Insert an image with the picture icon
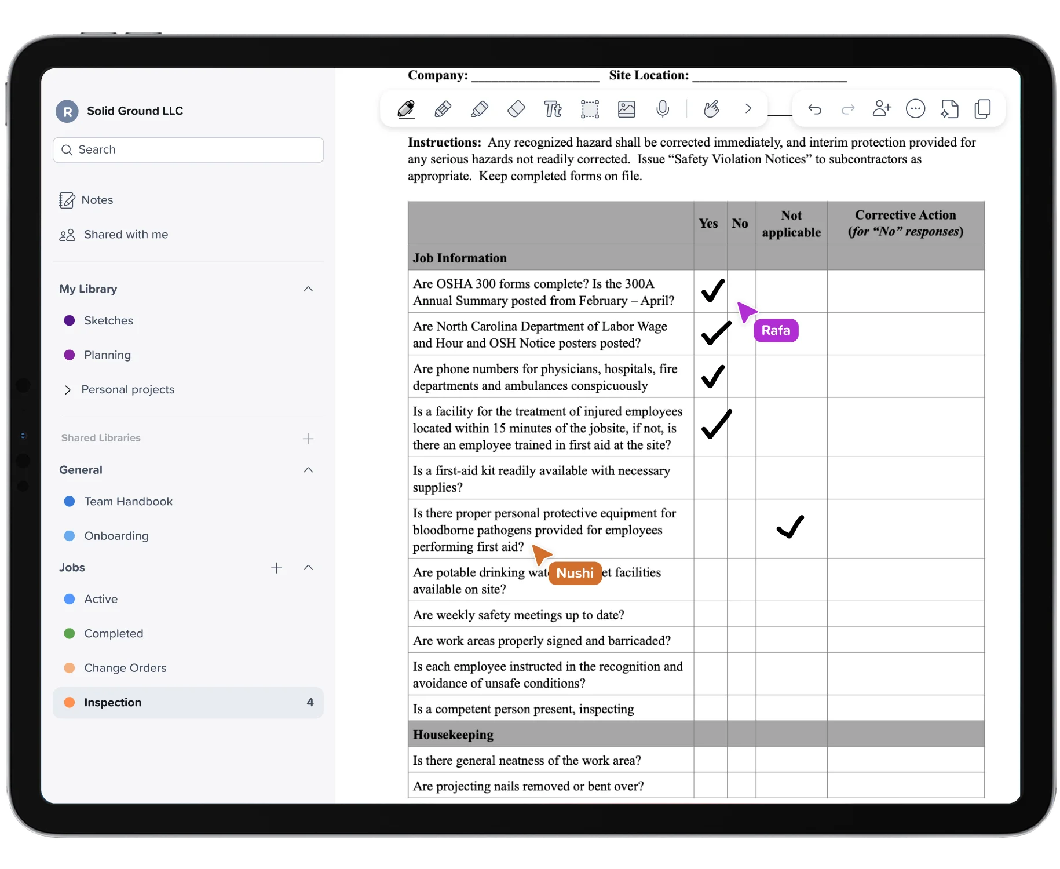 click(627, 109)
